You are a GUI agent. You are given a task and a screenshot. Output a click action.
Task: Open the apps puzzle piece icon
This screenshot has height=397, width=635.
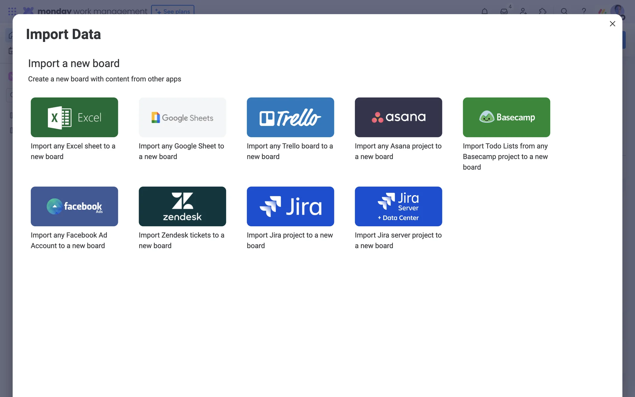click(542, 11)
